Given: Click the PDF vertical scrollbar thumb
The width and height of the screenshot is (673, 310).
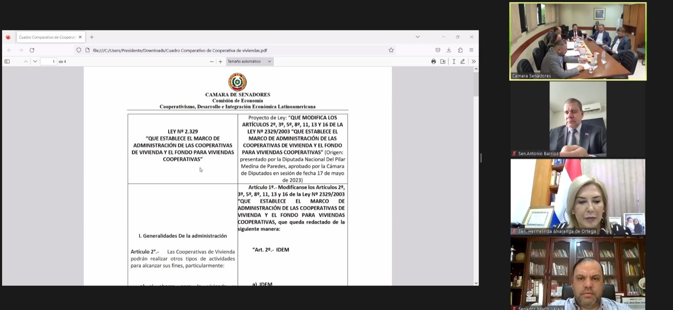Looking at the screenshot, I should [x=476, y=84].
